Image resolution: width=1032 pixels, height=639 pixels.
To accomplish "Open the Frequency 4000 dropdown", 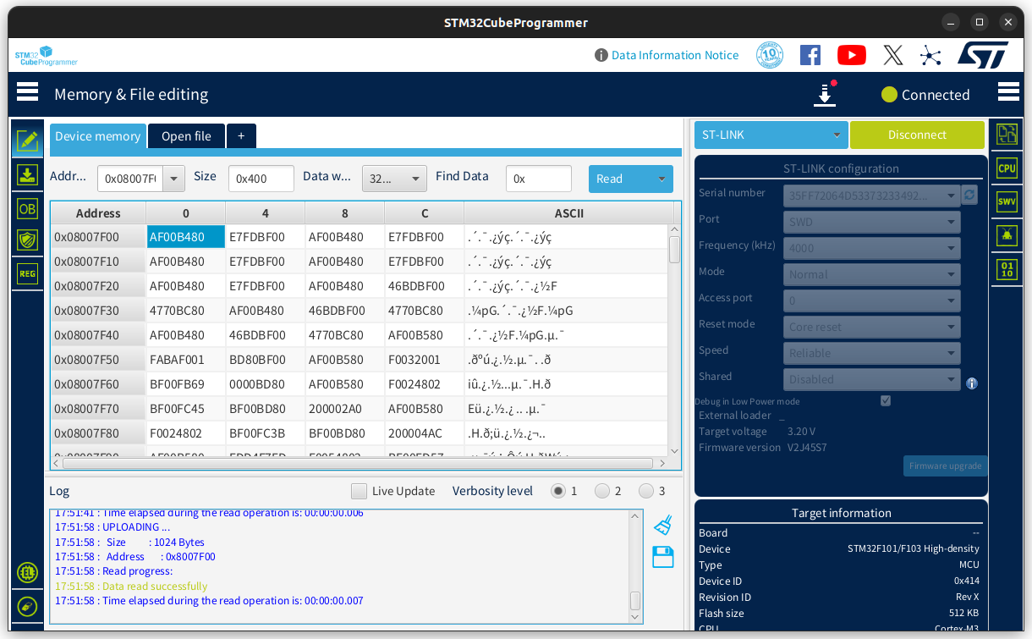I will click(871, 248).
